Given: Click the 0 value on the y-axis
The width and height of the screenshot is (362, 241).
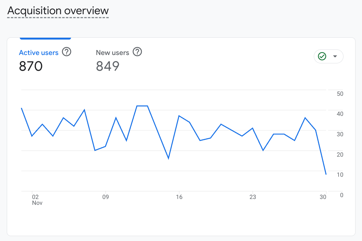Looking at the screenshot, I should (x=342, y=195).
